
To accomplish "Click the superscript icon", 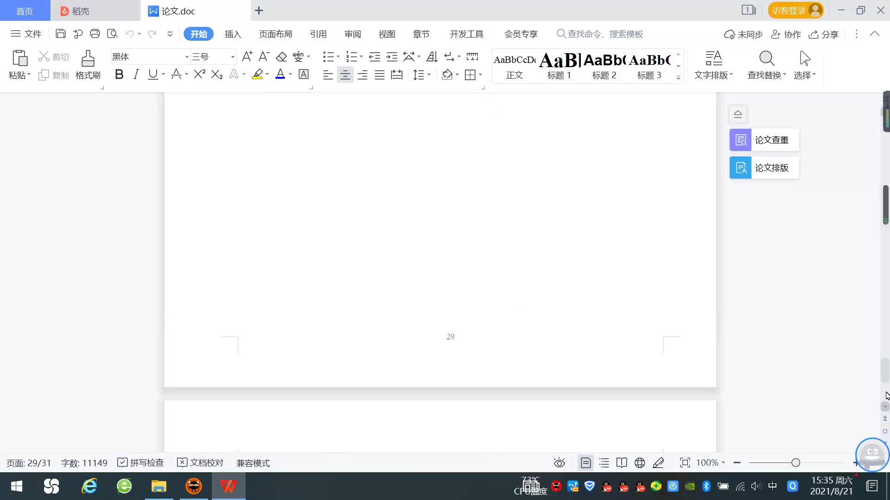I will (x=200, y=75).
